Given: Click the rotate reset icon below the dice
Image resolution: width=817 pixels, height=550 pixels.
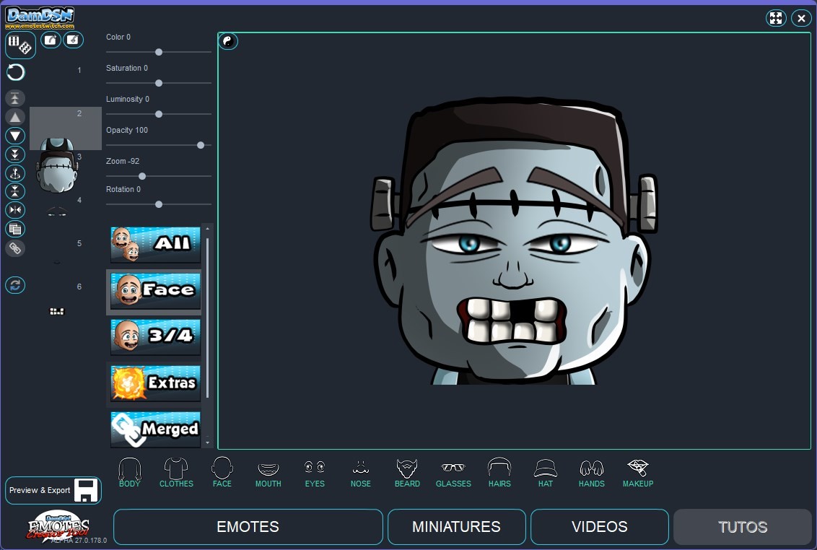Looking at the screenshot, I should pyautogui.click(x=14, y=72).
